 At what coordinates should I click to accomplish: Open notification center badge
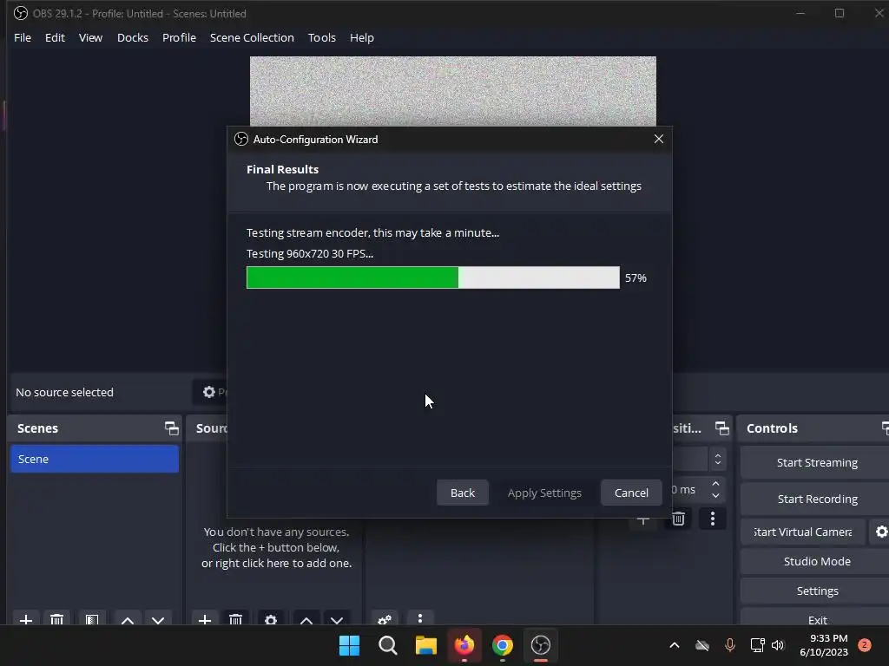(x=865, y=645)
